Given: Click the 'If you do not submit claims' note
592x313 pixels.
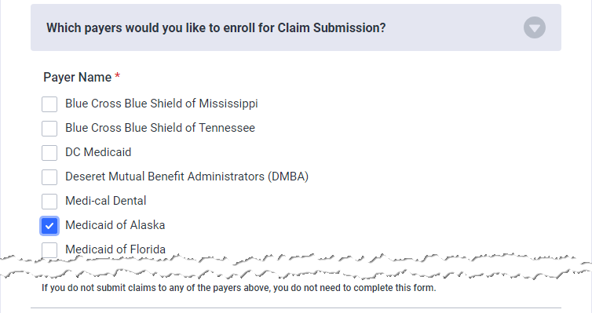Looking at the screenshot, I should (x=239, y=288).
